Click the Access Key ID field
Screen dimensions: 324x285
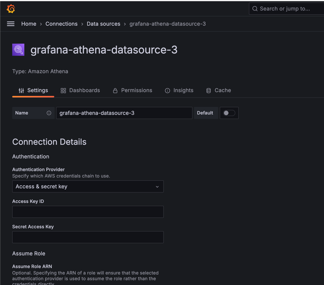88,212
